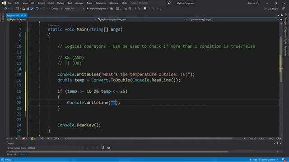289x162 pixels.
Task: Click the editor horizontal scrollbar
Action: 149,139
